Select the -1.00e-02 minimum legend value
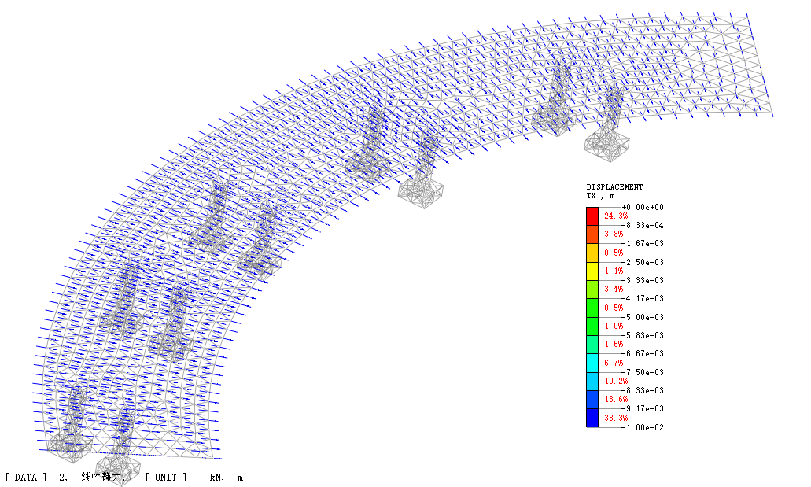This screenshot has width=811, height=487. 642,427
